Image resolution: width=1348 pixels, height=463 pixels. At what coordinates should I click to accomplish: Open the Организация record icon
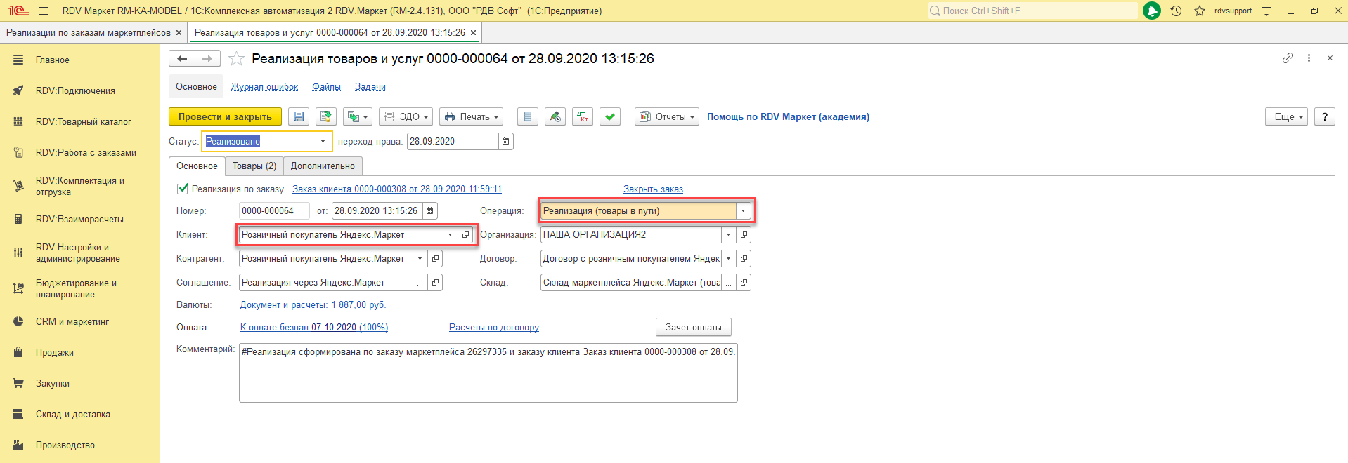744,235
